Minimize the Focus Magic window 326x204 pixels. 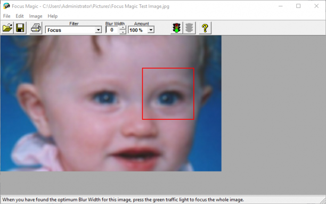pos(281,6)
